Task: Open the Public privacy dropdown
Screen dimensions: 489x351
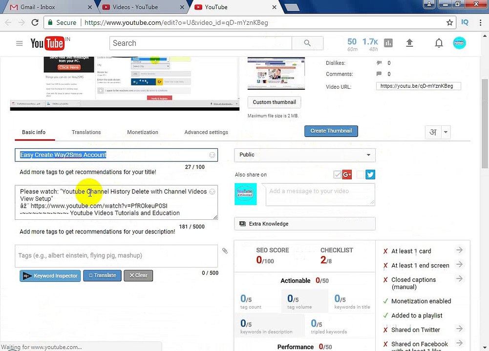Action: [305, 155]
